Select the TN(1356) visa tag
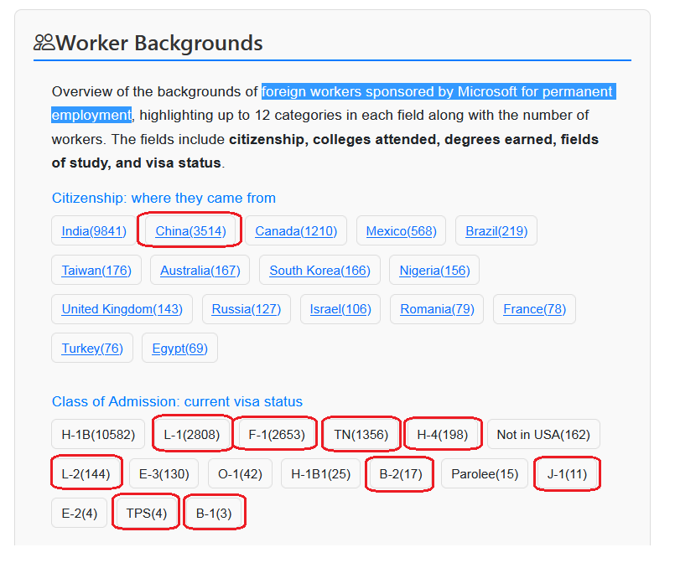The width and height of the screenshot is (675, 563). (x=361, y=435)
